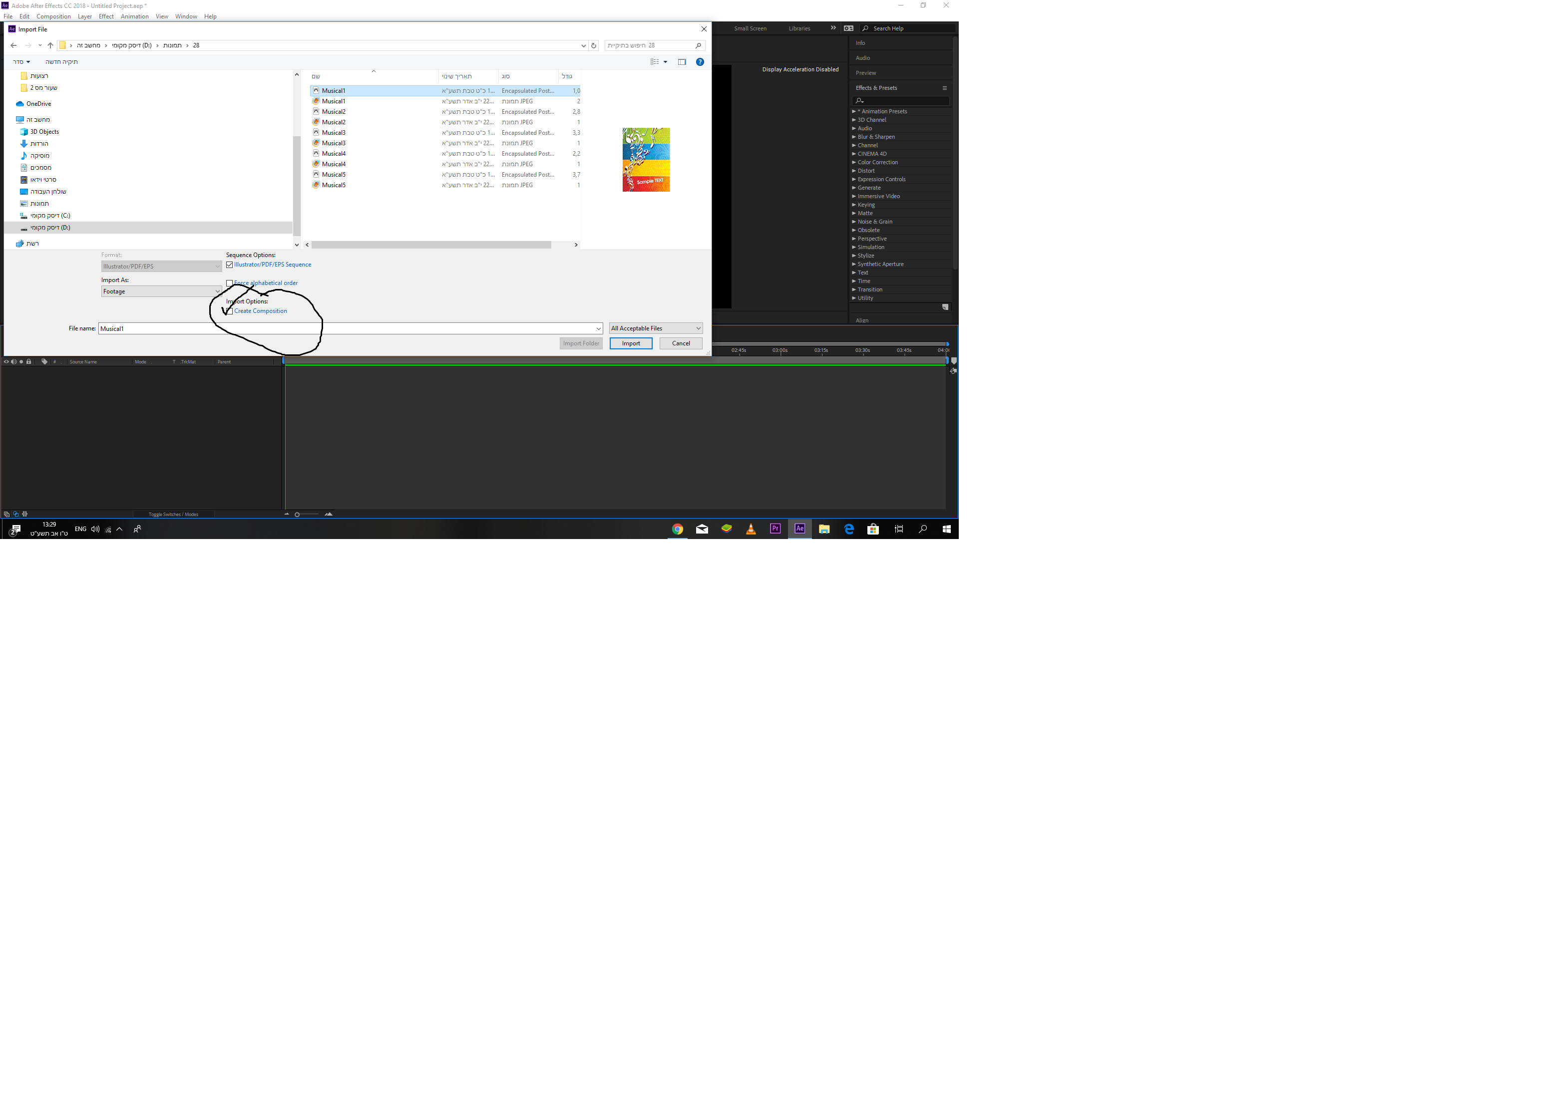Click the Chrome icon in the taskbar
The height and width of the screenshot is (1112, 1556).
[677, 529]
